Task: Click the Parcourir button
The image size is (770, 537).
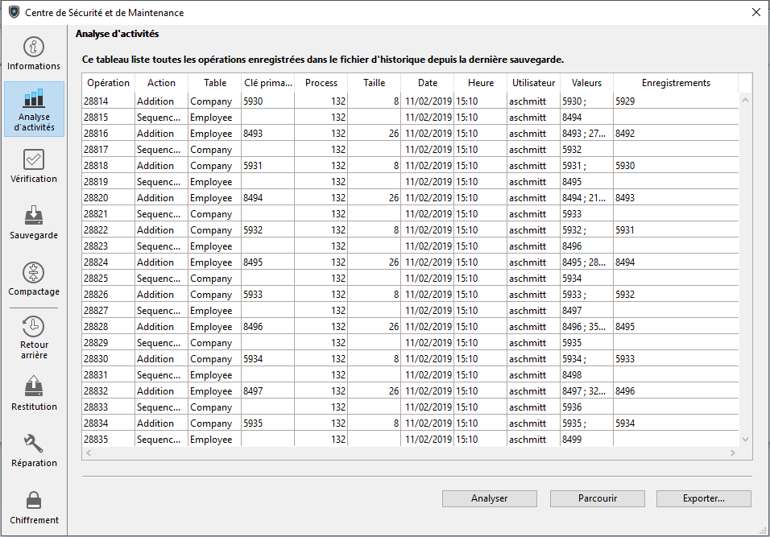Action: tap(597, 498)
